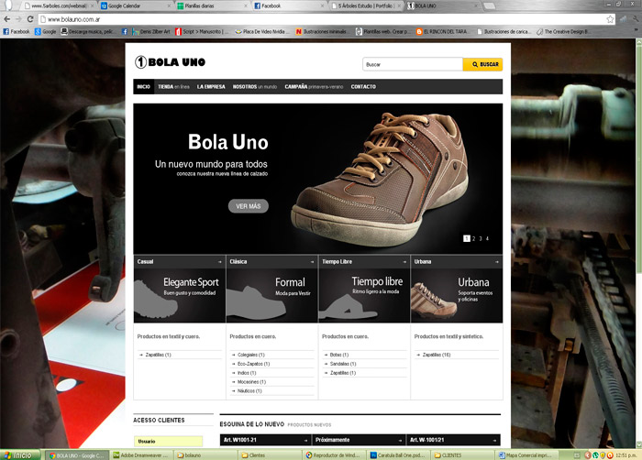Open Mocasines (1) link
This screenshot has height=460, width=642.
coord(251,382)
